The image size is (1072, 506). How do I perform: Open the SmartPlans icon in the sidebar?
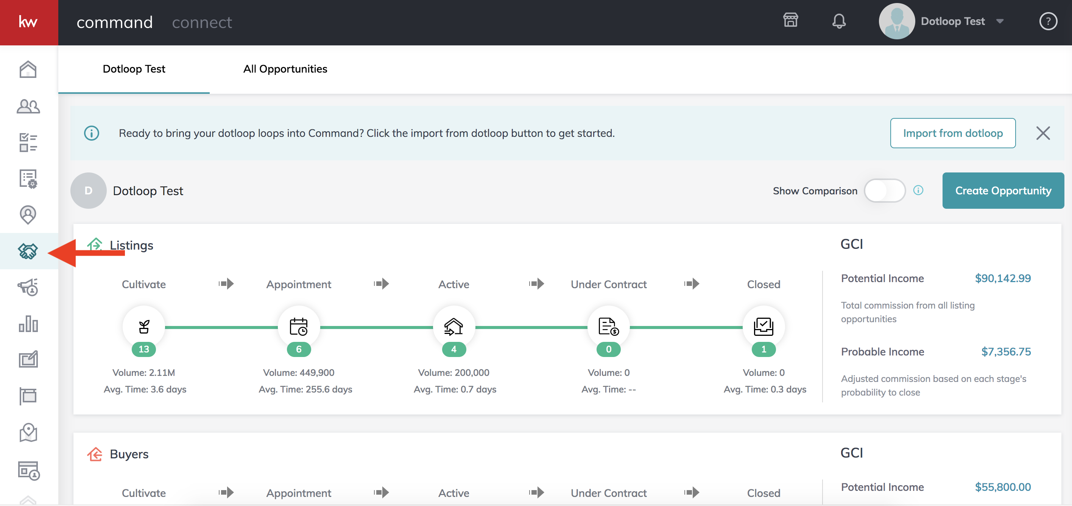[x=28, y=179]
